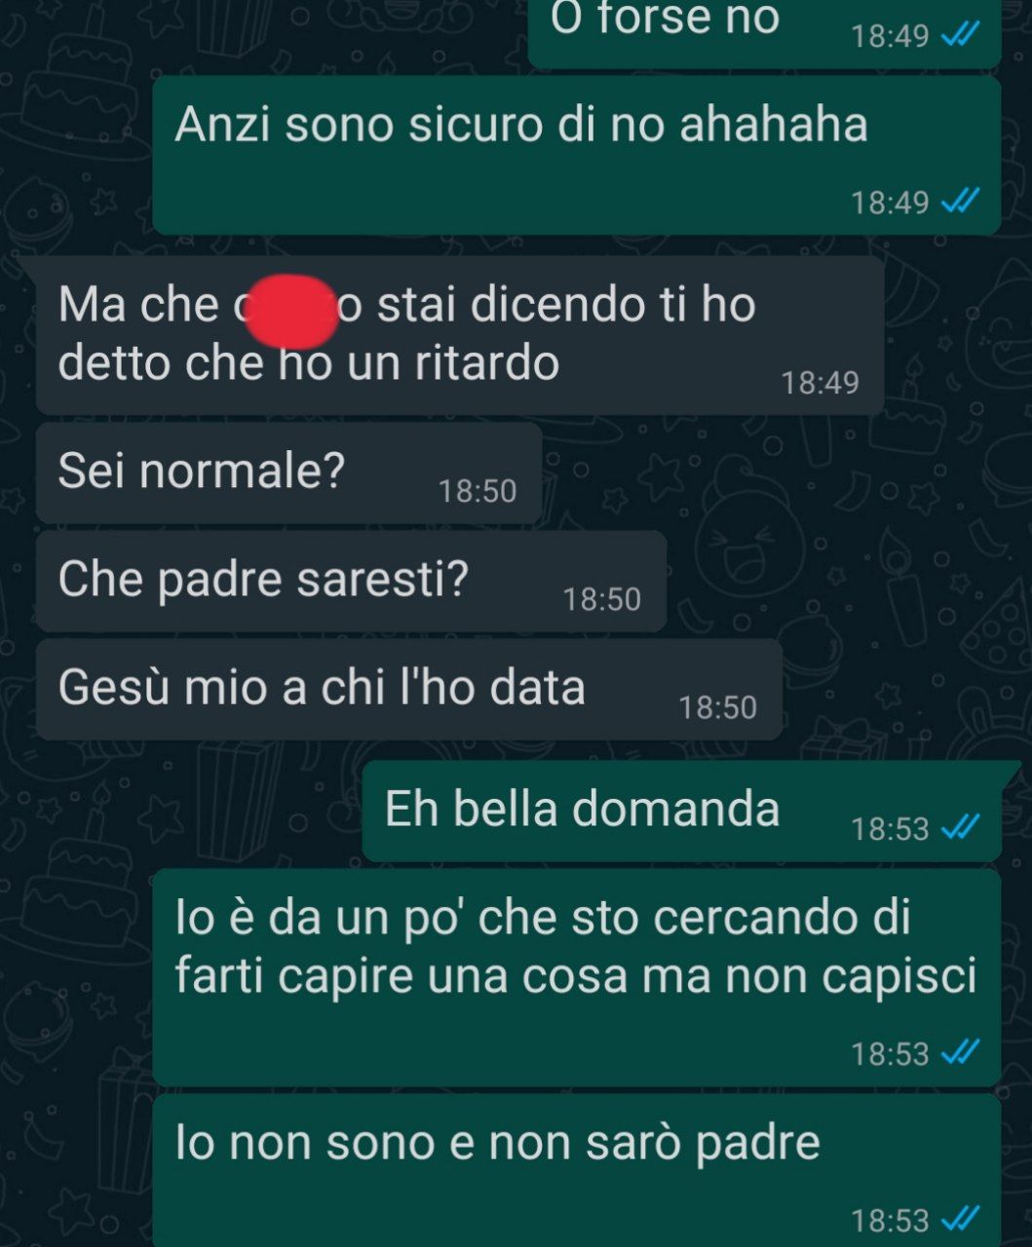Image resolution: width=1032 pixels, height=1247 pixels.
Task: Click 18:49 timestamp on the 'ritardo' message
Action: [821, 383]
